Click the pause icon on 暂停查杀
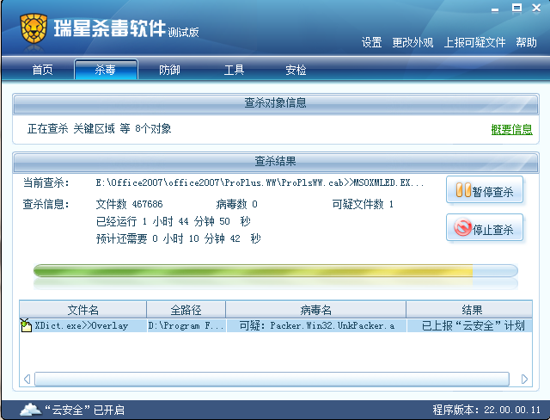The width and height of the screenshot is (550, 420). 463,190
